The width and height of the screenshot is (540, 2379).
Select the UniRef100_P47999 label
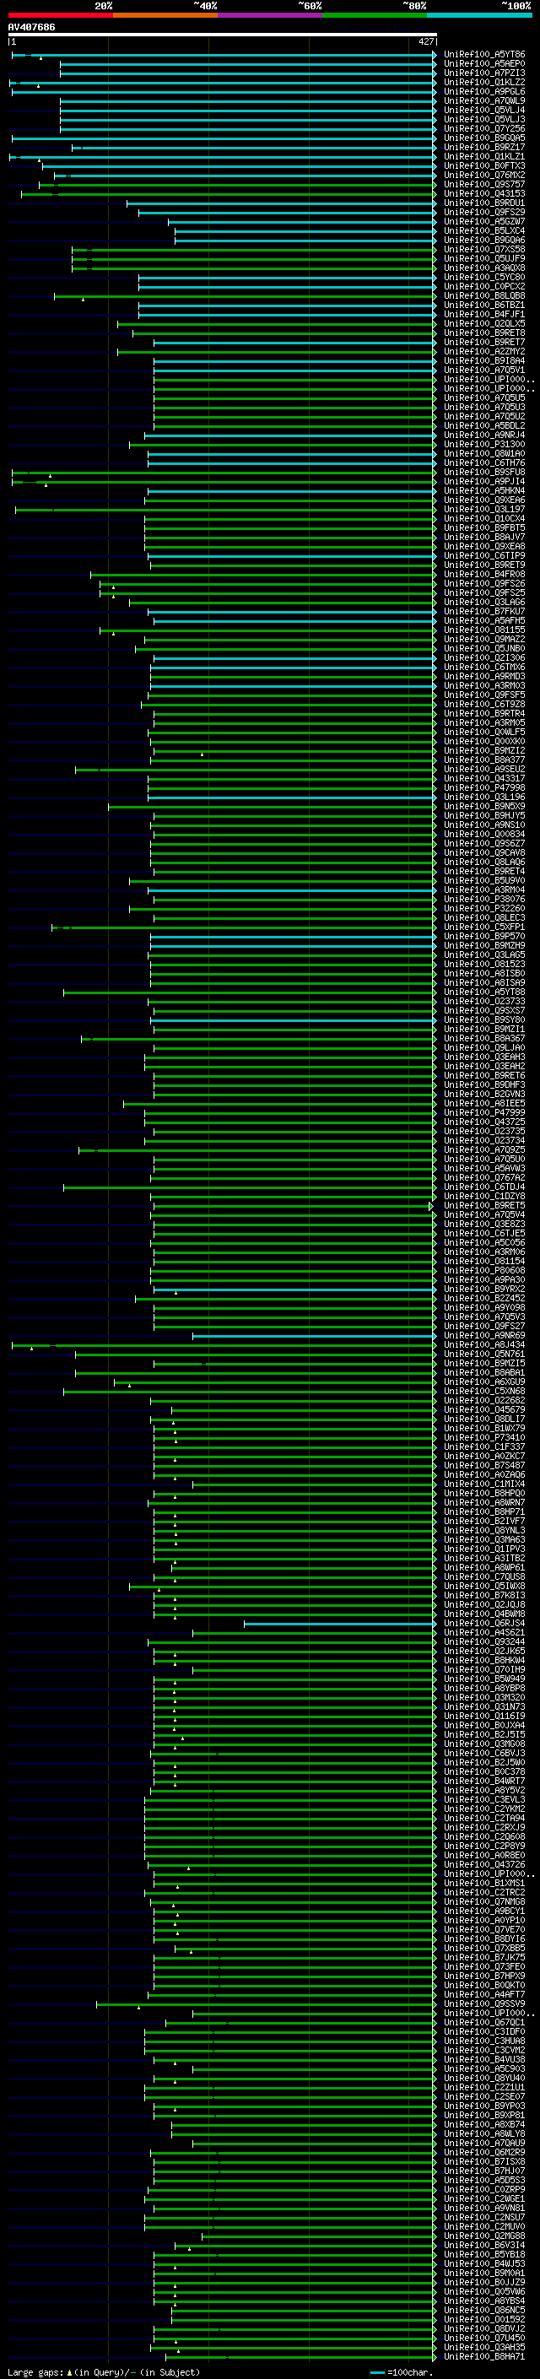tap(484, 1113)
